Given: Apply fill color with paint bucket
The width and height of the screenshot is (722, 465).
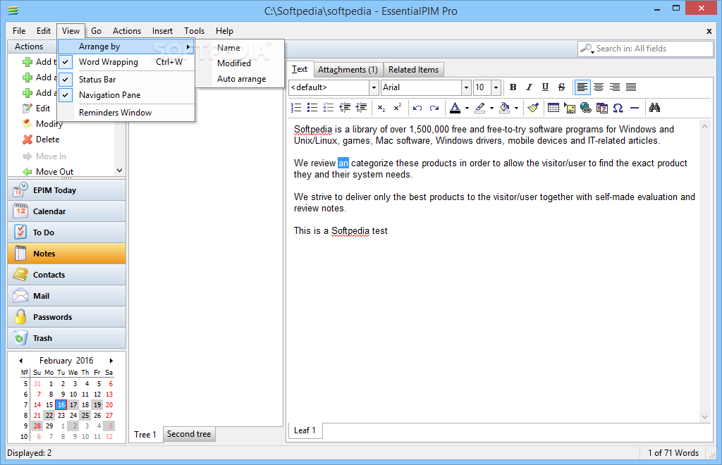Looking at the screenshot, I should pyautogui.click(x=505, y=108).
